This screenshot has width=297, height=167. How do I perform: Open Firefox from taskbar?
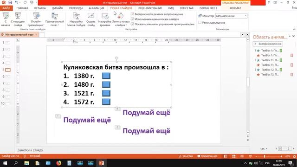(x=59, y=163)
